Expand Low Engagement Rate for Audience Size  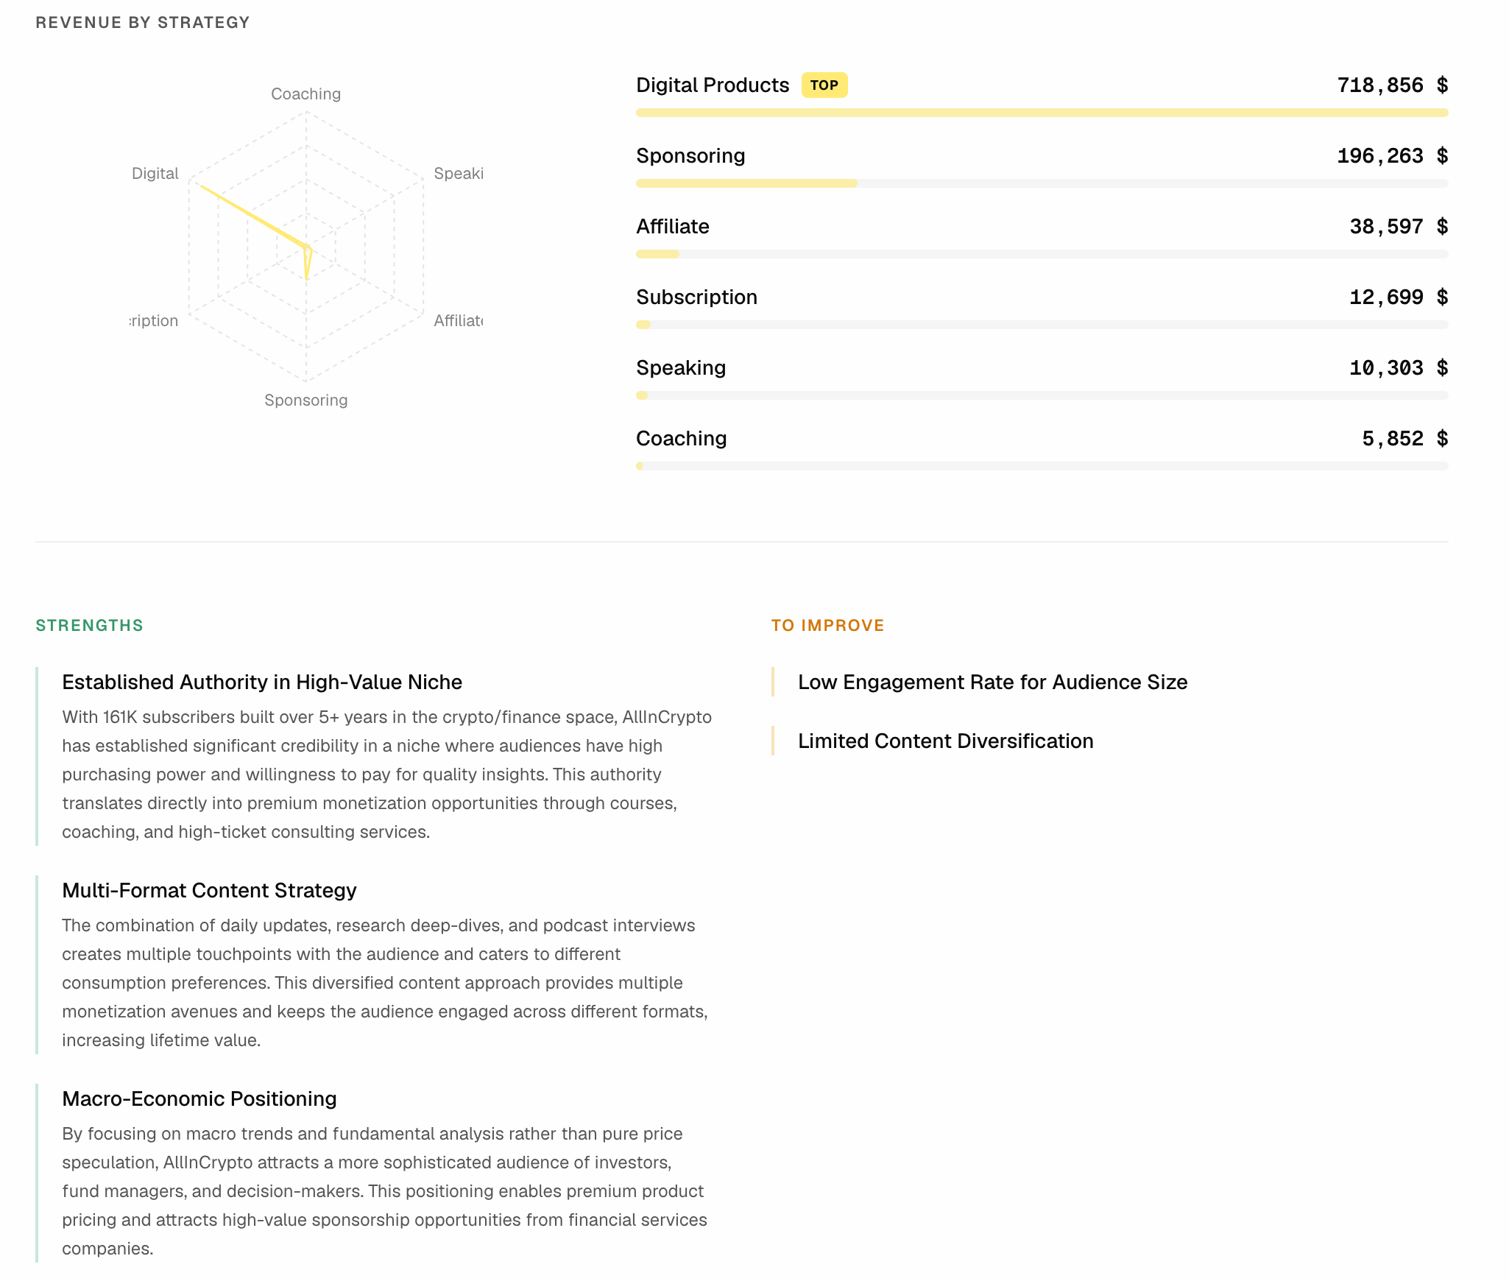pos(992,682)
